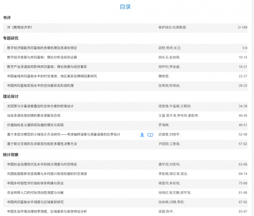
Task: Open 基于新交叉熵的灰关联双向投影多属性决策方法
Action: click(42, 143)
